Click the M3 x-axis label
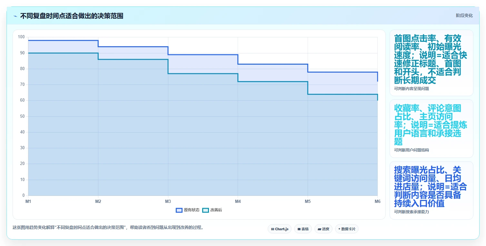Image resolution: width=486 pixels, height=246 pixels. (168, 201)
